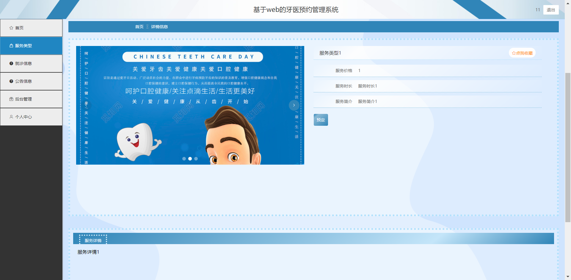Select the second carousel indicator dot

[x=190, y=159]
